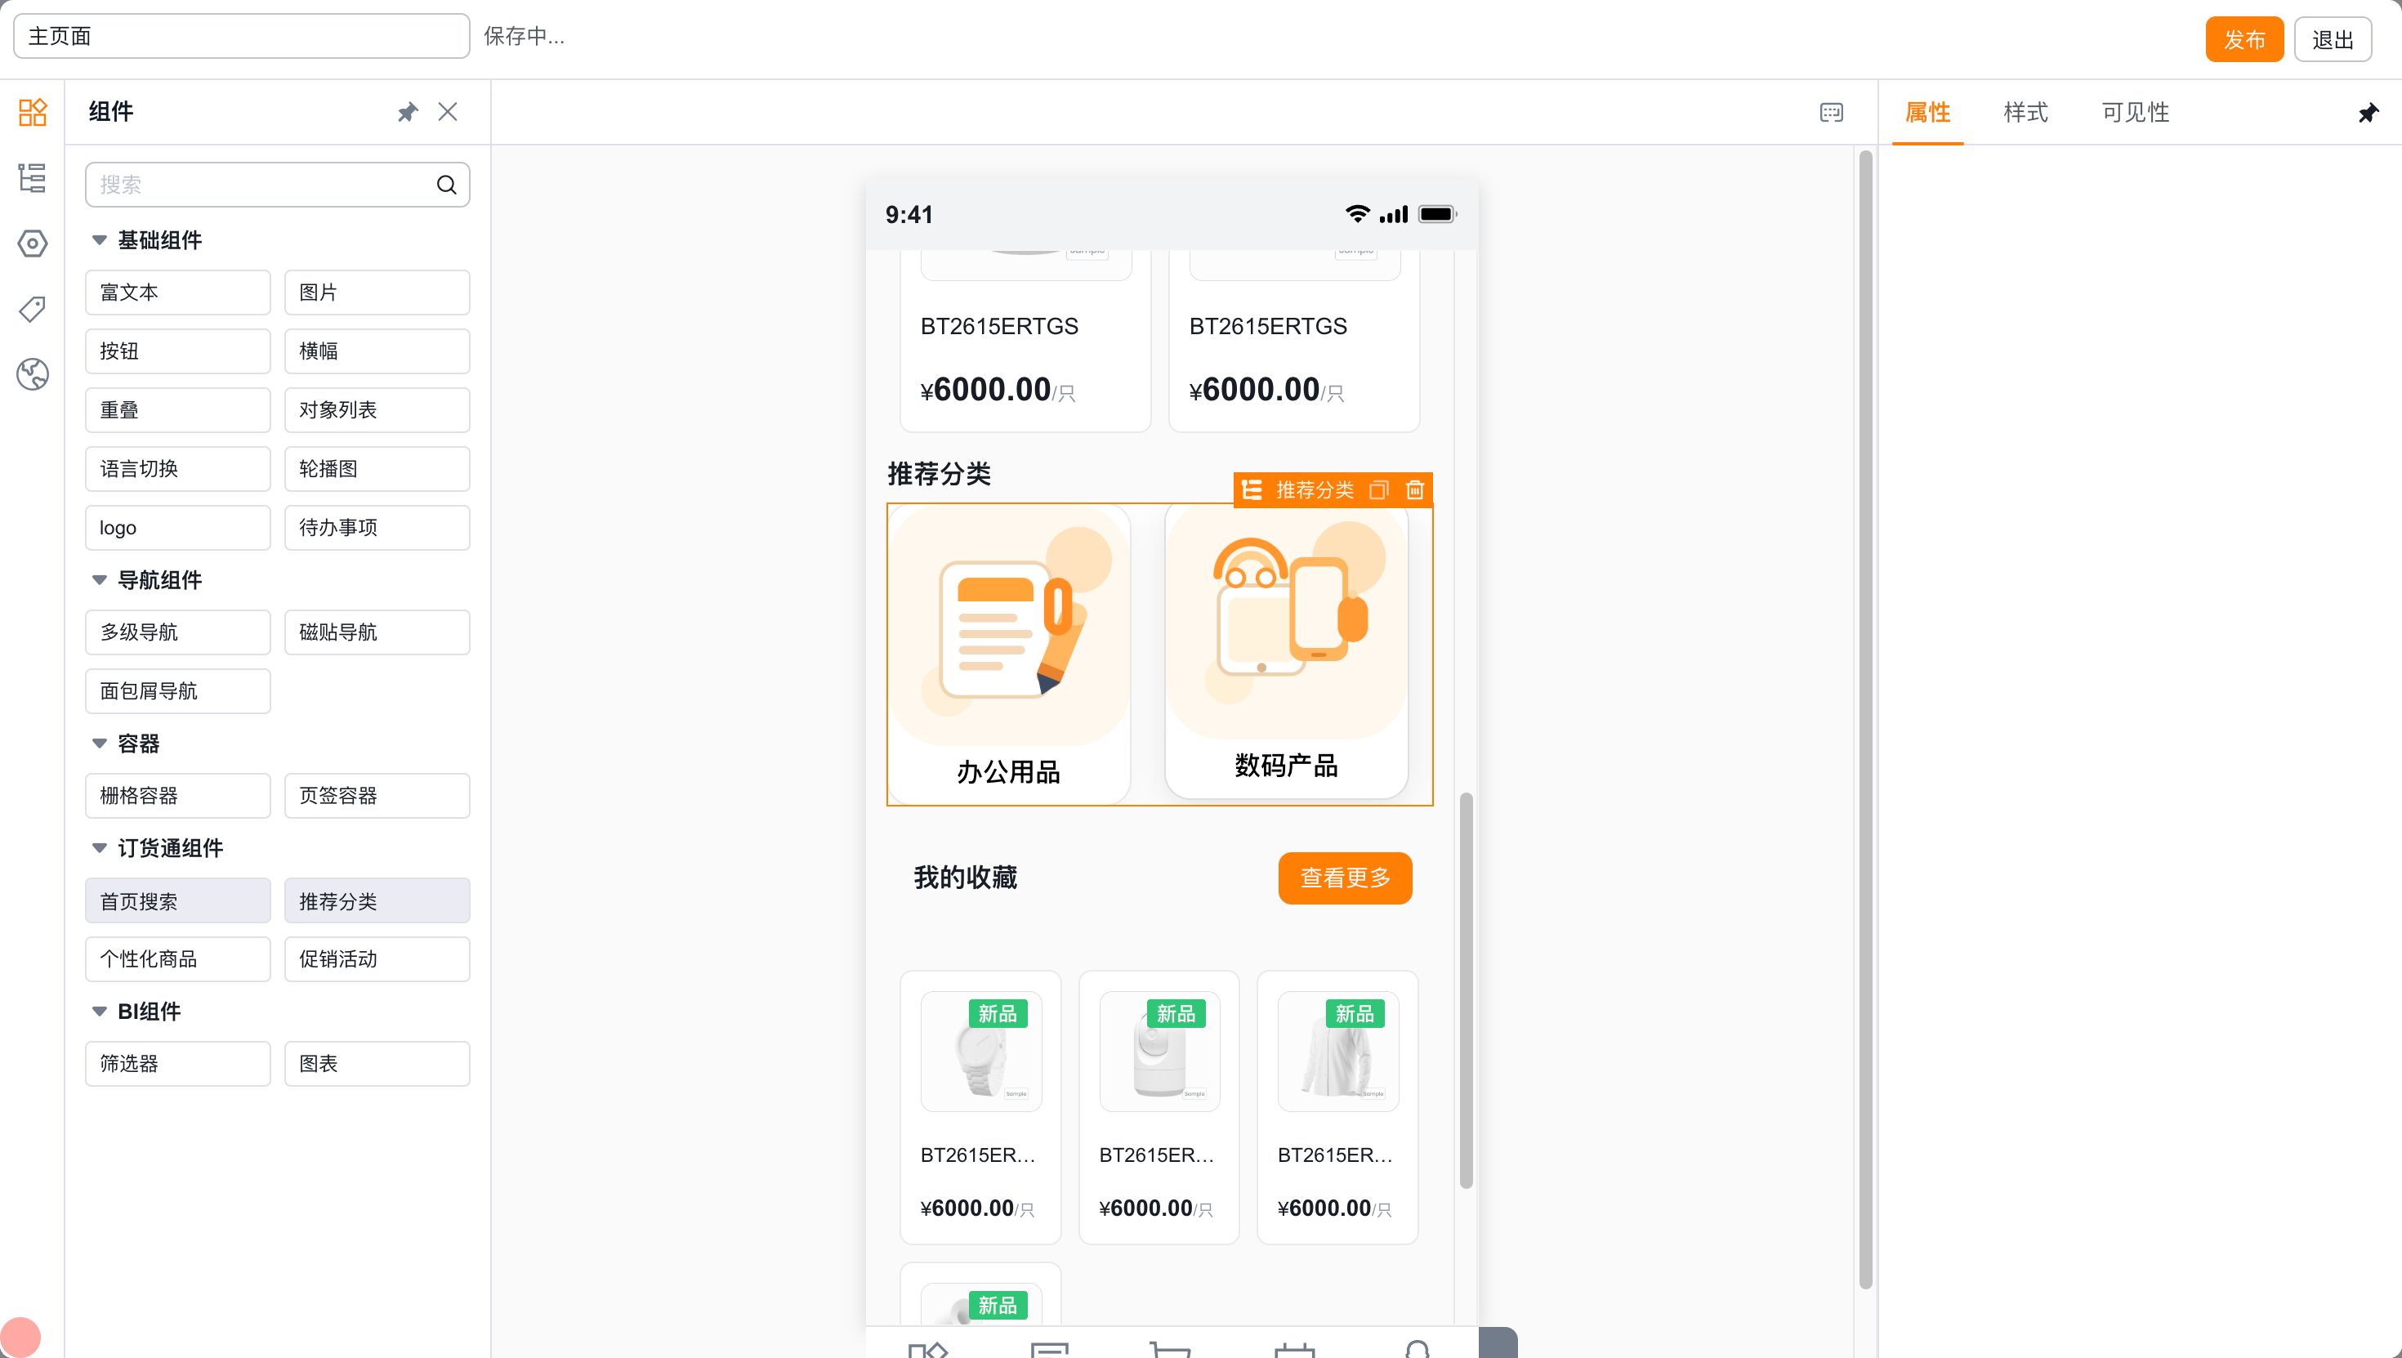Open the tag icon in sidebar

pyautogui.click(x=33, y=309)
